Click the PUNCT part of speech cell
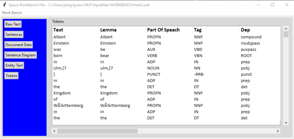The image size is (294, 139). pyautogui.click(x=154, y=74)
